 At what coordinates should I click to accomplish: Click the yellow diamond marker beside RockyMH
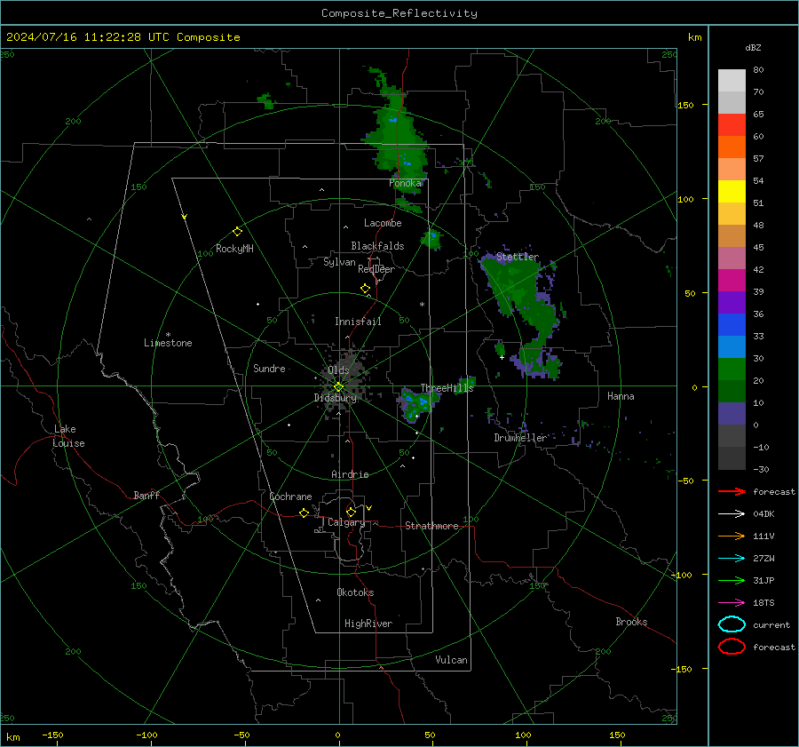237,232
